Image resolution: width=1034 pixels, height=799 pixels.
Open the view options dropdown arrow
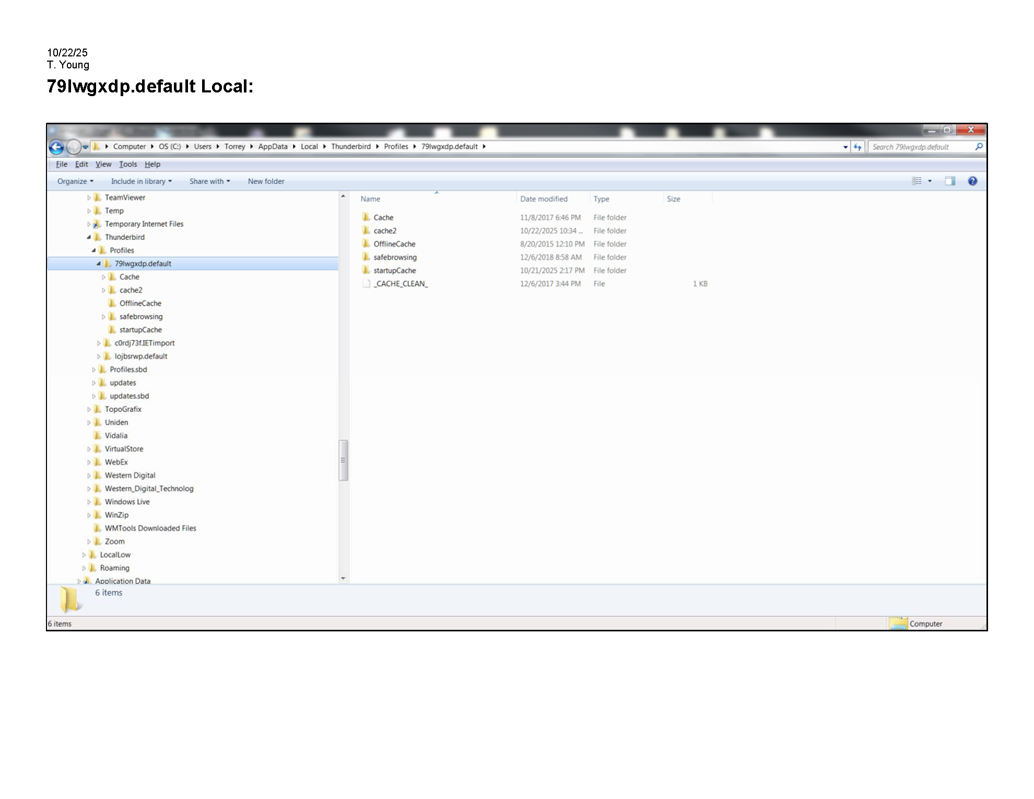pos(930,181)
